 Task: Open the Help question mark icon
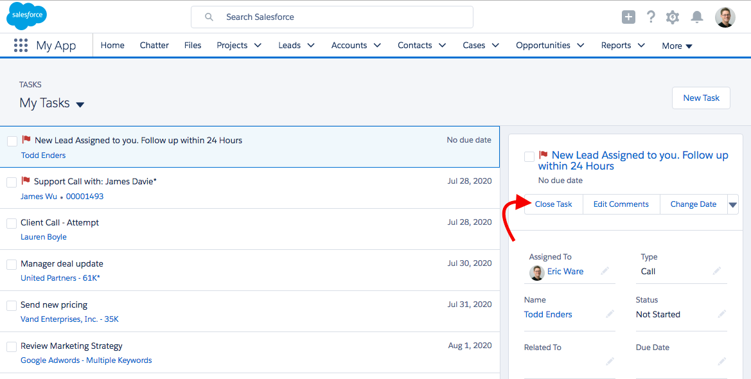coord(650,17)
